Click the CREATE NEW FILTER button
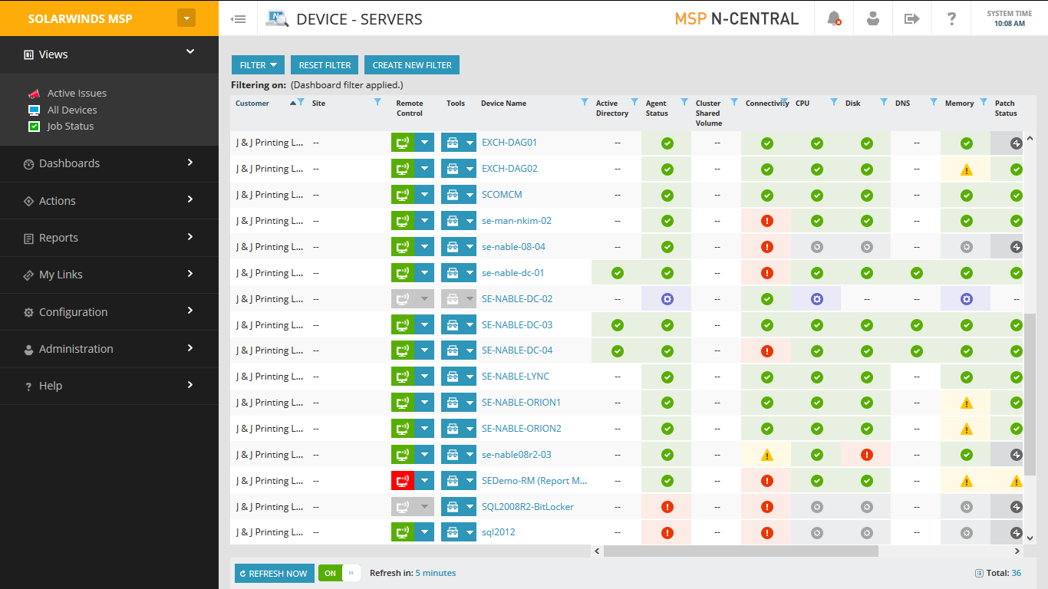This screenshot has width=1048, height=589. [x=412, y=64]
